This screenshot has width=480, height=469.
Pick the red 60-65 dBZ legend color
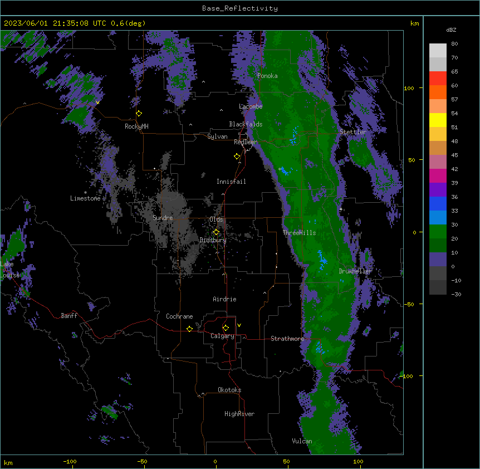click(x=438, y=79)
